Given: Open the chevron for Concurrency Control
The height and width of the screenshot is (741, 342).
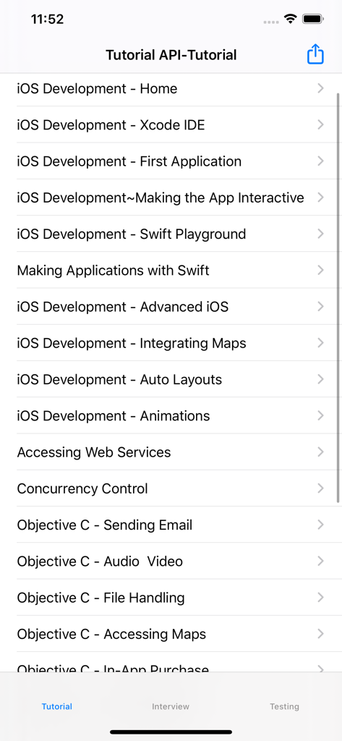Looking at the screenshot, I should pyautogui.click(x=321, y=488).
